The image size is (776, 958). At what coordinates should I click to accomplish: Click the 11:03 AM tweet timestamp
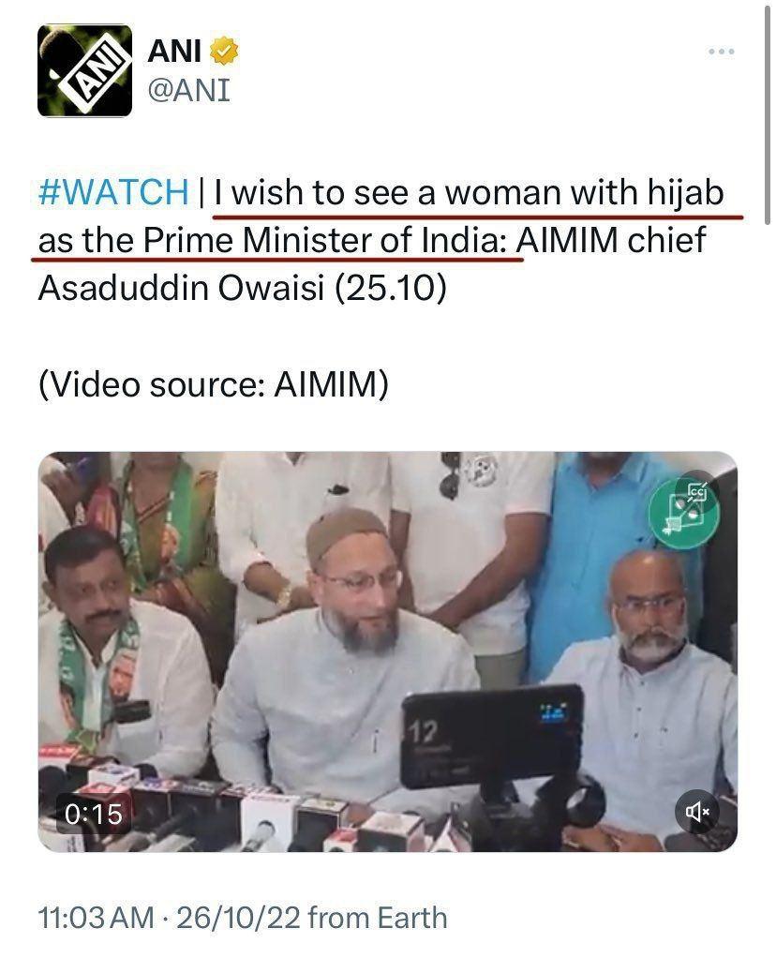pyautogui.click(x=96, y=918)
